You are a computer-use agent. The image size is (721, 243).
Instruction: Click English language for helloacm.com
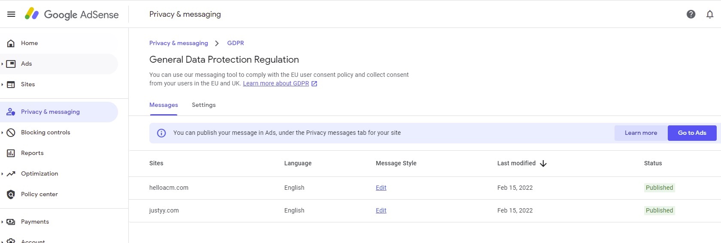pyautogui.click(x=294, y=188)
